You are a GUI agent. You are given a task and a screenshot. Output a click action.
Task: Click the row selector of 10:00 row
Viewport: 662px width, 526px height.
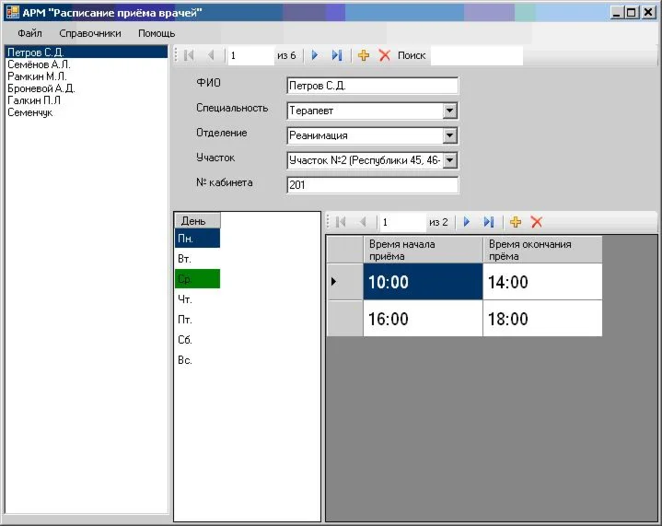345,282
